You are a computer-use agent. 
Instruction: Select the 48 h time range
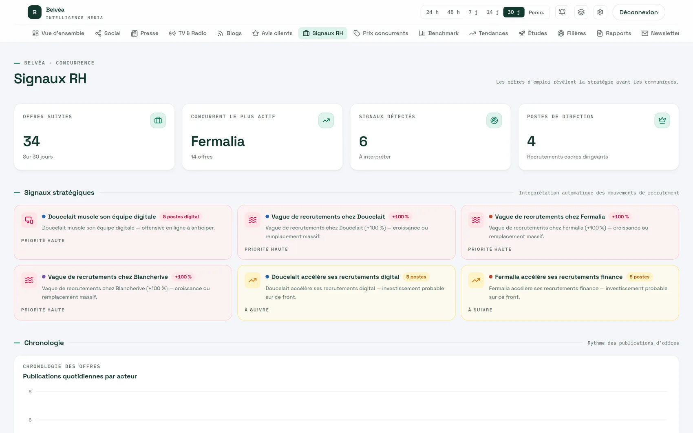pyautogui.click(x=453, y=12)
